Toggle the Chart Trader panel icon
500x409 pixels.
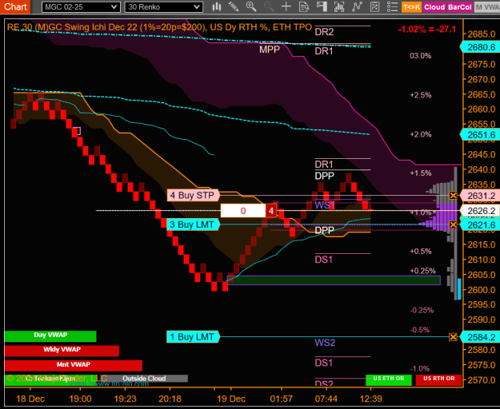coord(322,6)
